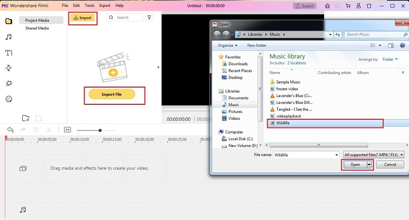Toggle the preview pane icon in dialog
The width and height of the screenshot is (409, 220).
click(391, 45)
